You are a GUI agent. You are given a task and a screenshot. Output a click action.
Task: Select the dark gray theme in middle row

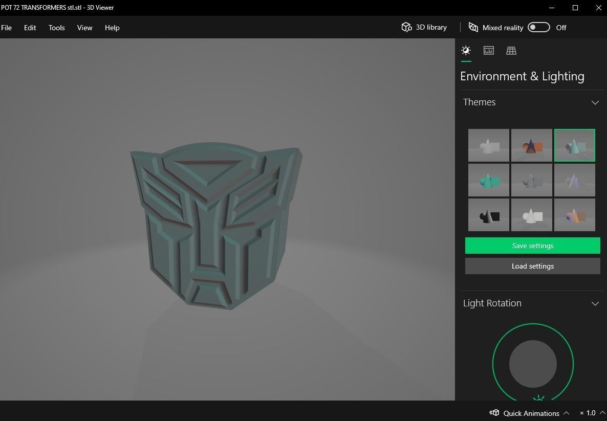coord(532,180)
